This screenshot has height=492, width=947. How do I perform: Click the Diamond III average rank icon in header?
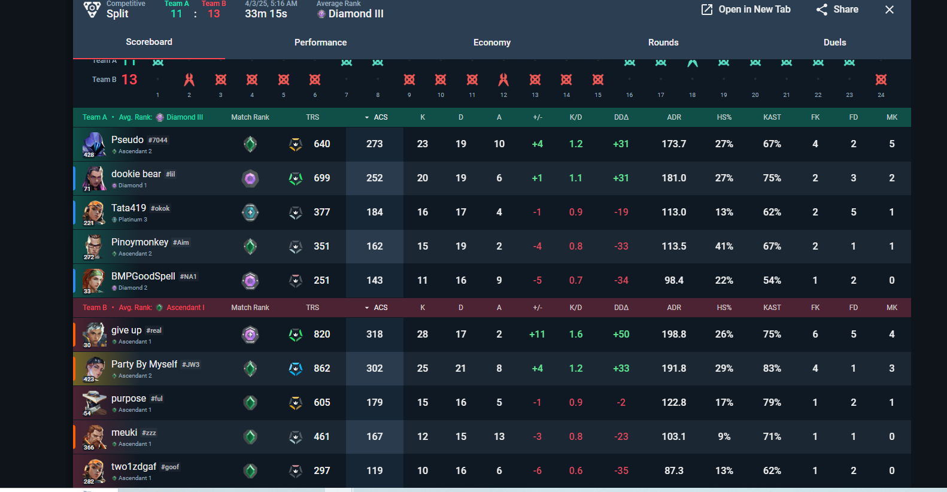point(321,14)
